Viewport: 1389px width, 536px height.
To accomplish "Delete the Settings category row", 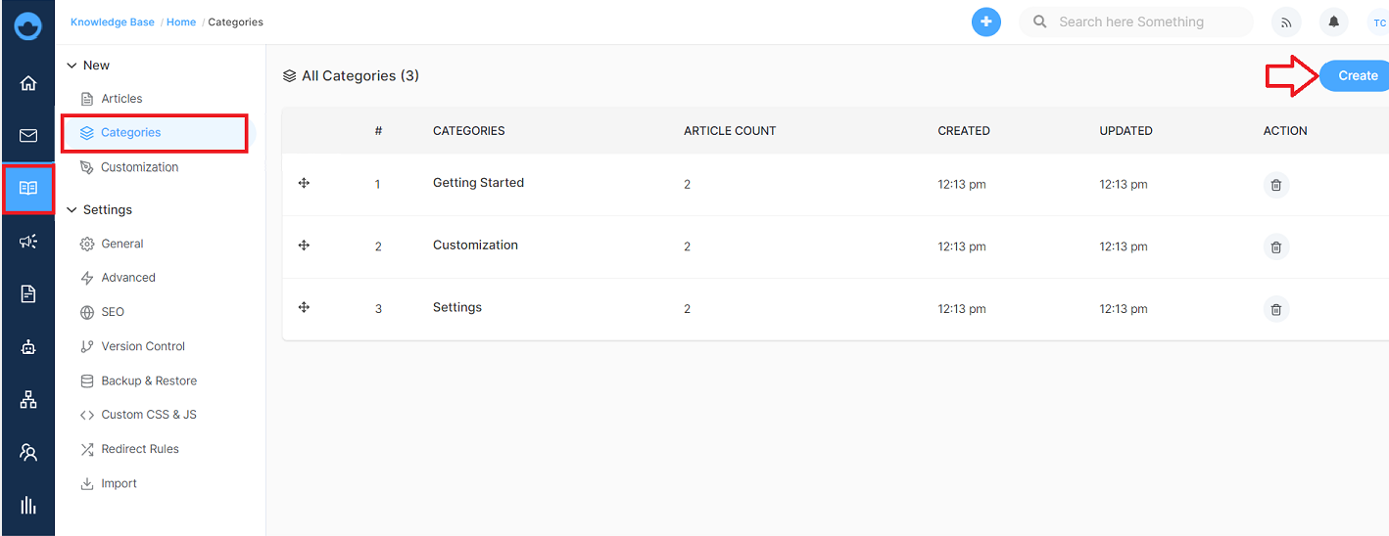I will (1275, 310).
